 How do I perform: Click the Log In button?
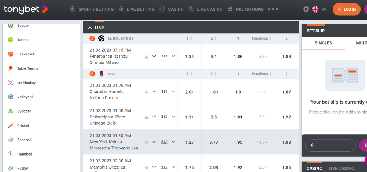pyautogui.click(x=346, y=9)
